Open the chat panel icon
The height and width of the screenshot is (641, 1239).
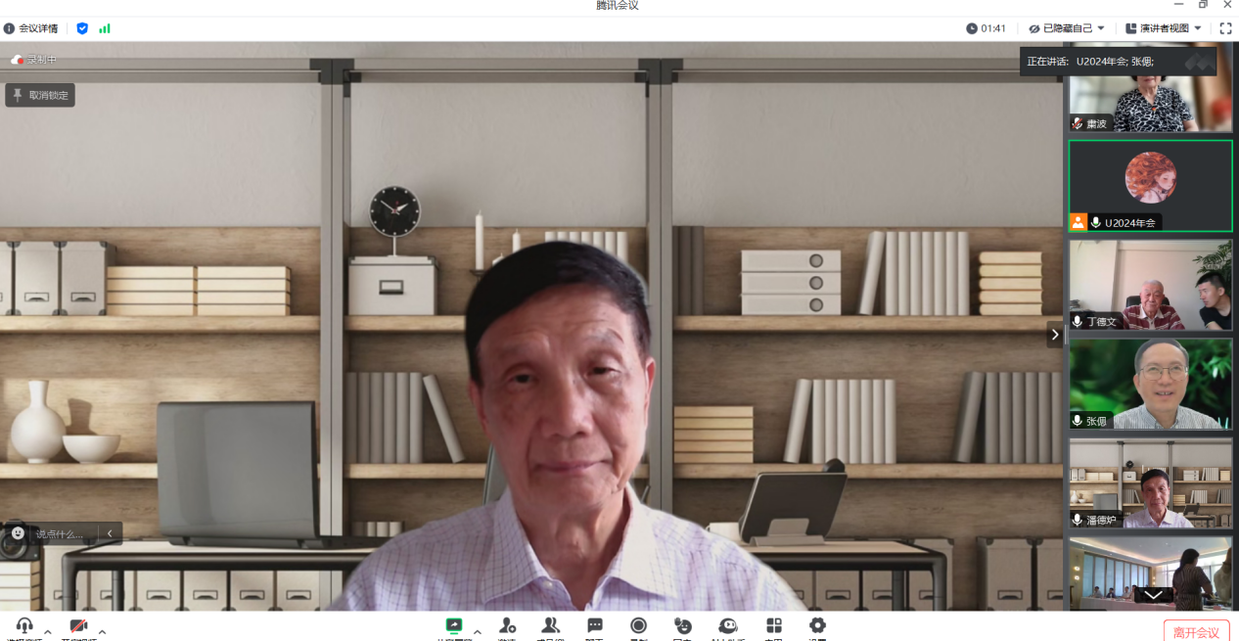click(x=594, y=626)
